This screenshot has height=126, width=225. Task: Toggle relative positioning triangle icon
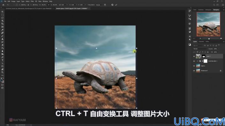(x=28, y=5)
